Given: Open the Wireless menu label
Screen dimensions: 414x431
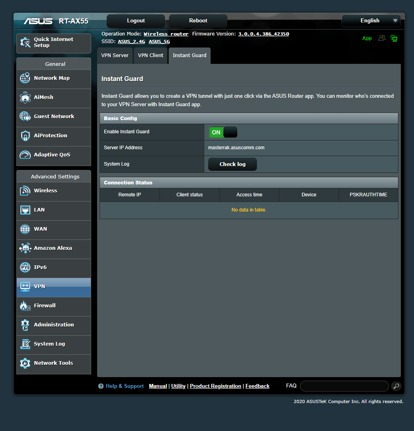Looking at the screenshot, I should tap(46, 190).
